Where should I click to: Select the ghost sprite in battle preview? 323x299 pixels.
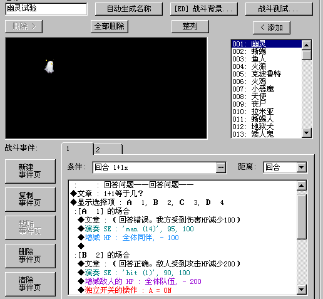click(49, 66)
